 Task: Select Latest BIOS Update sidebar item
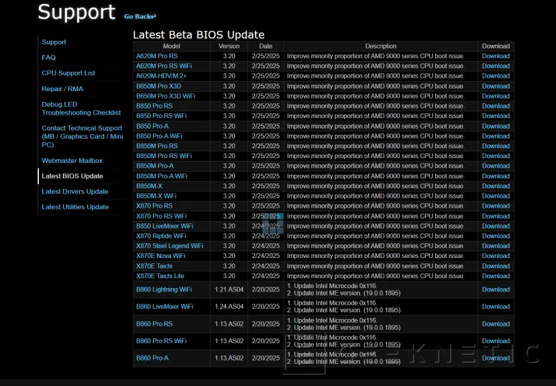[72, 176]
